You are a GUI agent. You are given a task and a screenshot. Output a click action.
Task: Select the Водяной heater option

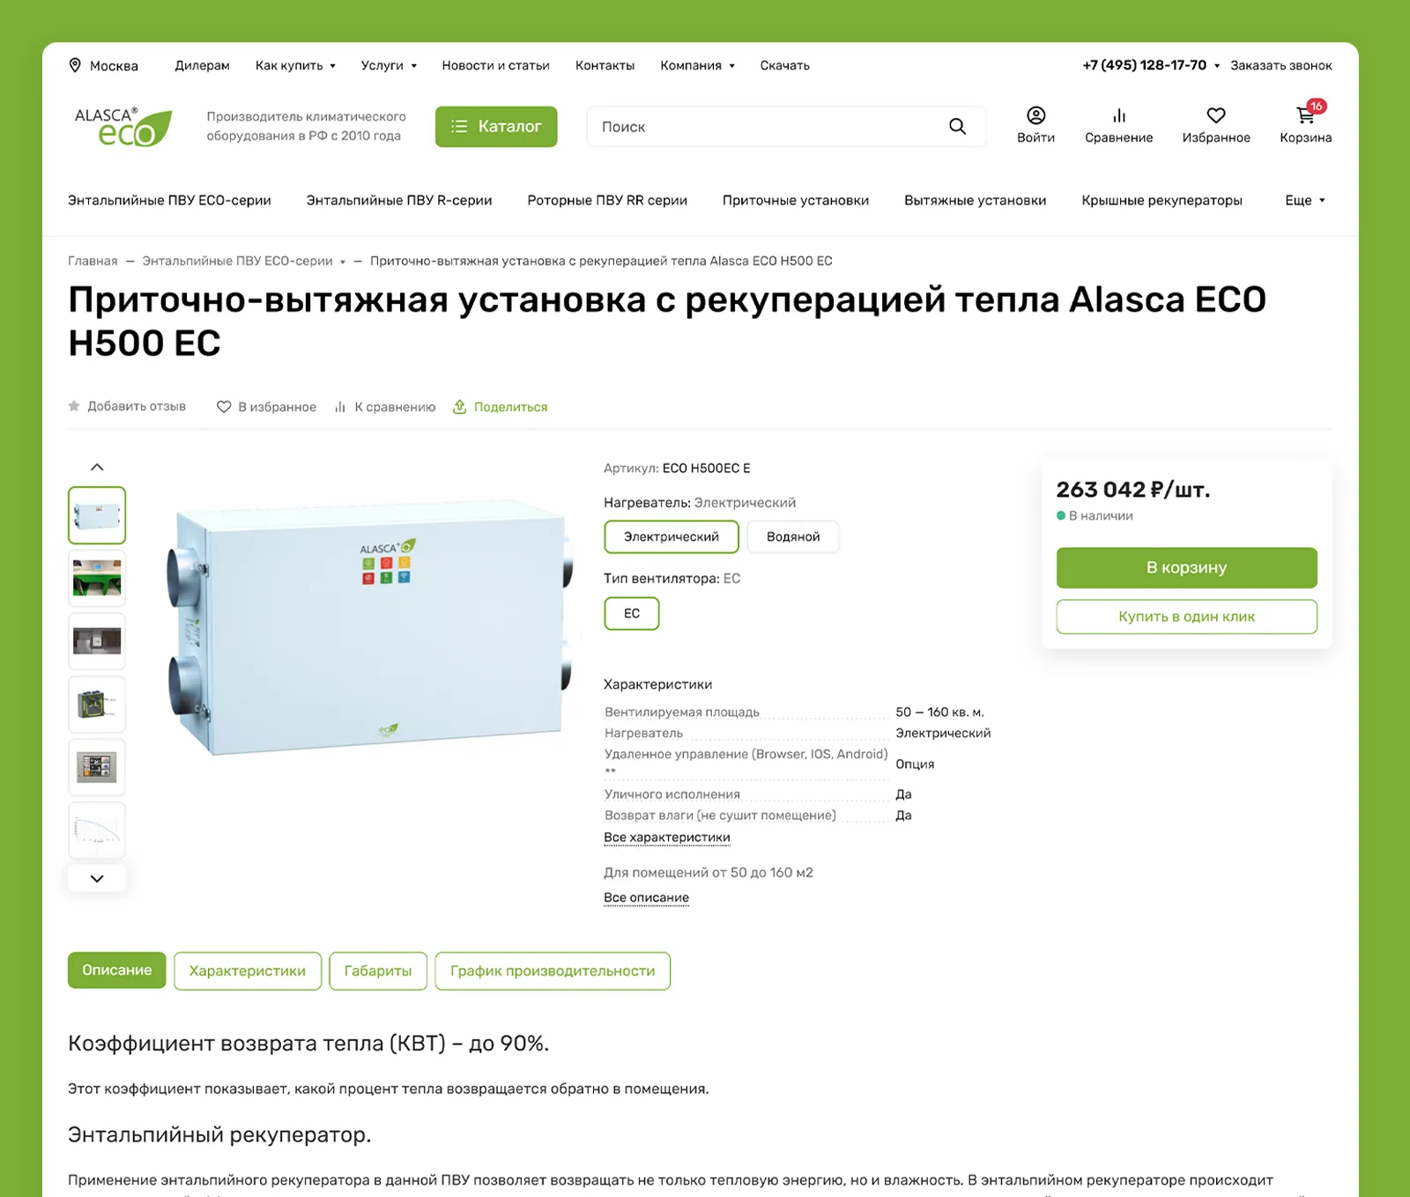click(793, 536)
